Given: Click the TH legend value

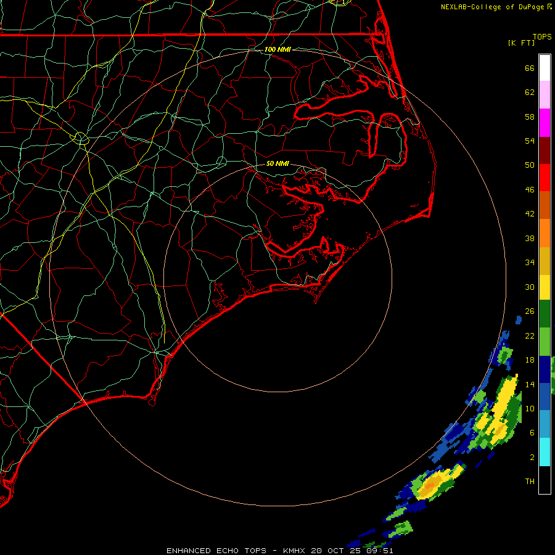Looking at the screenshot, I should [x=530, y=482].
